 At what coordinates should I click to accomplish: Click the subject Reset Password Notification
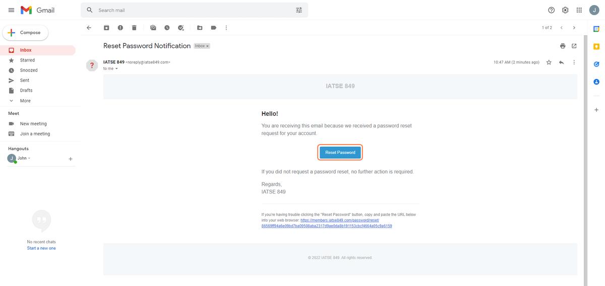(147, 46)
